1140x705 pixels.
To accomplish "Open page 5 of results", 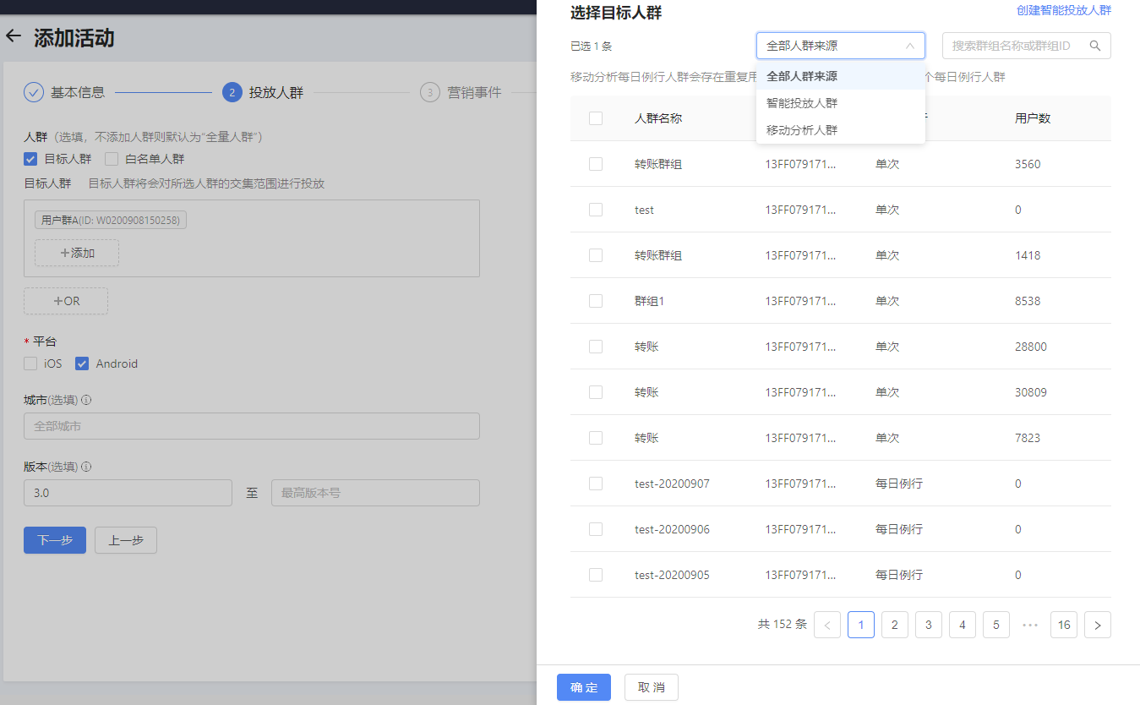I will point(996,625).
